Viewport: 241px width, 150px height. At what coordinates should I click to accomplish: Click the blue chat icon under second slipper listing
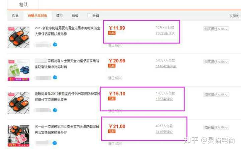pyautogui.click(x=55, y=77)
